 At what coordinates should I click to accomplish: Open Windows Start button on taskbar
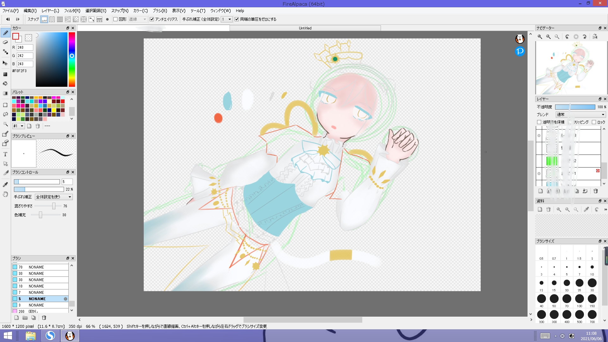click(x=8, y=335)
